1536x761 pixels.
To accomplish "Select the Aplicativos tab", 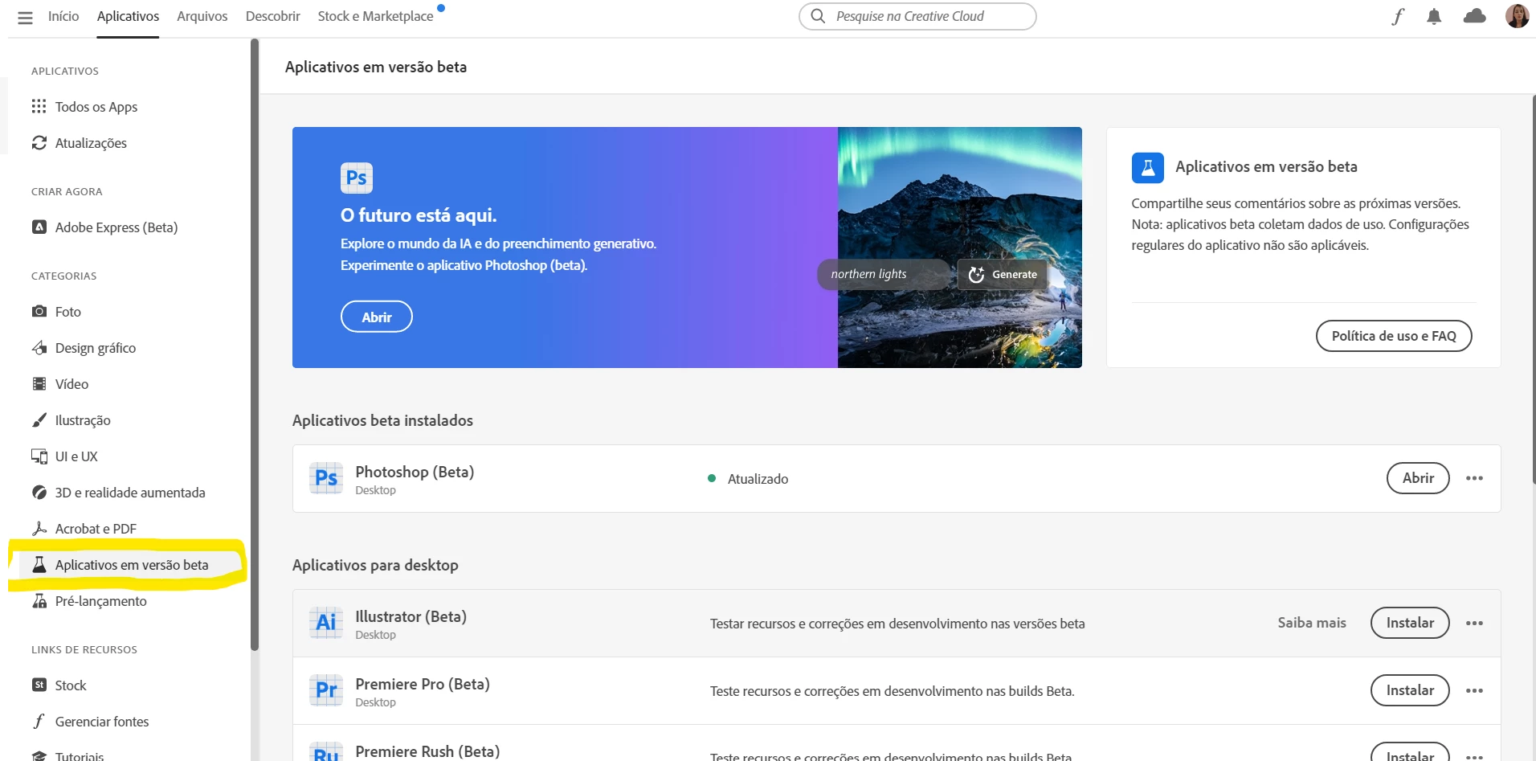I will 128,16.
